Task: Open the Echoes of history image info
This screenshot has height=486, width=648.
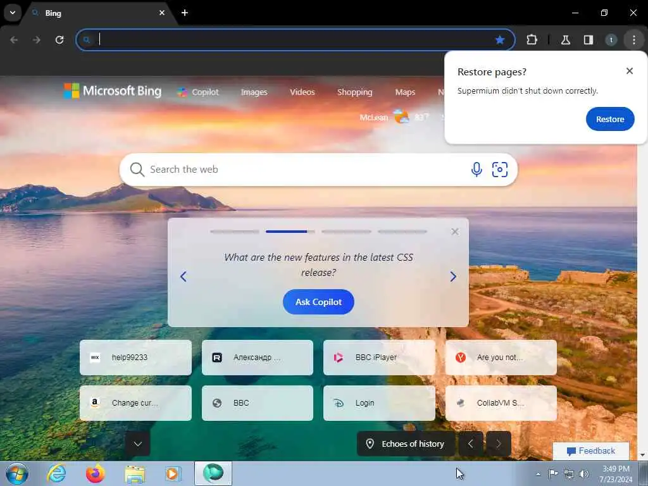Action: point(406,444)
